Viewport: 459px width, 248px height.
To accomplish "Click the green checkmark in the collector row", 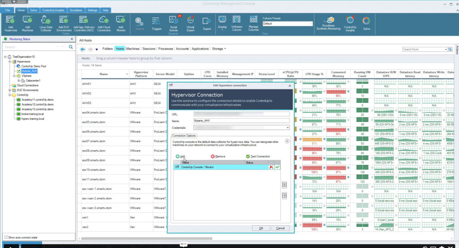I will point(277,167).
